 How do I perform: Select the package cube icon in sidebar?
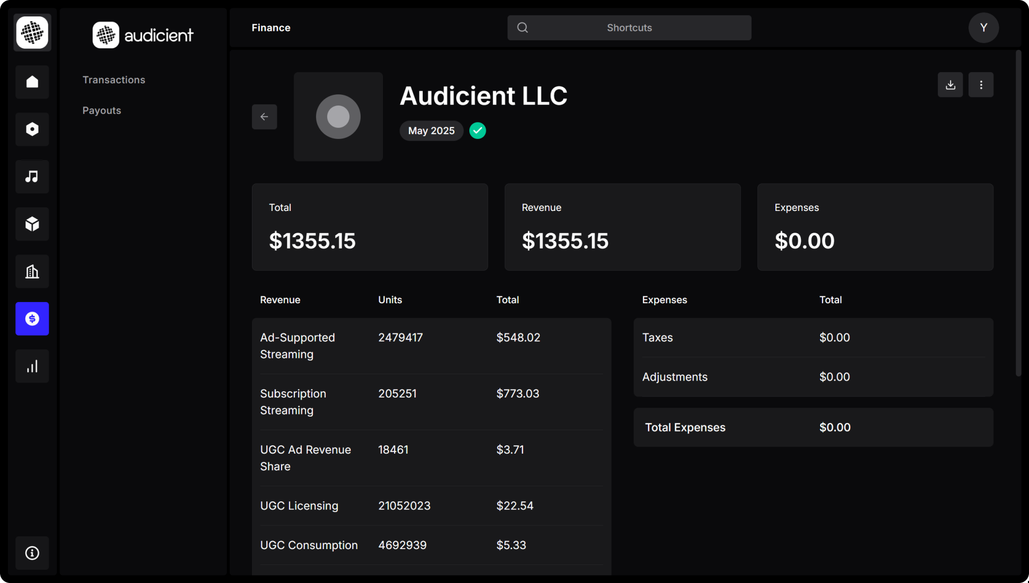pos(32,224)
